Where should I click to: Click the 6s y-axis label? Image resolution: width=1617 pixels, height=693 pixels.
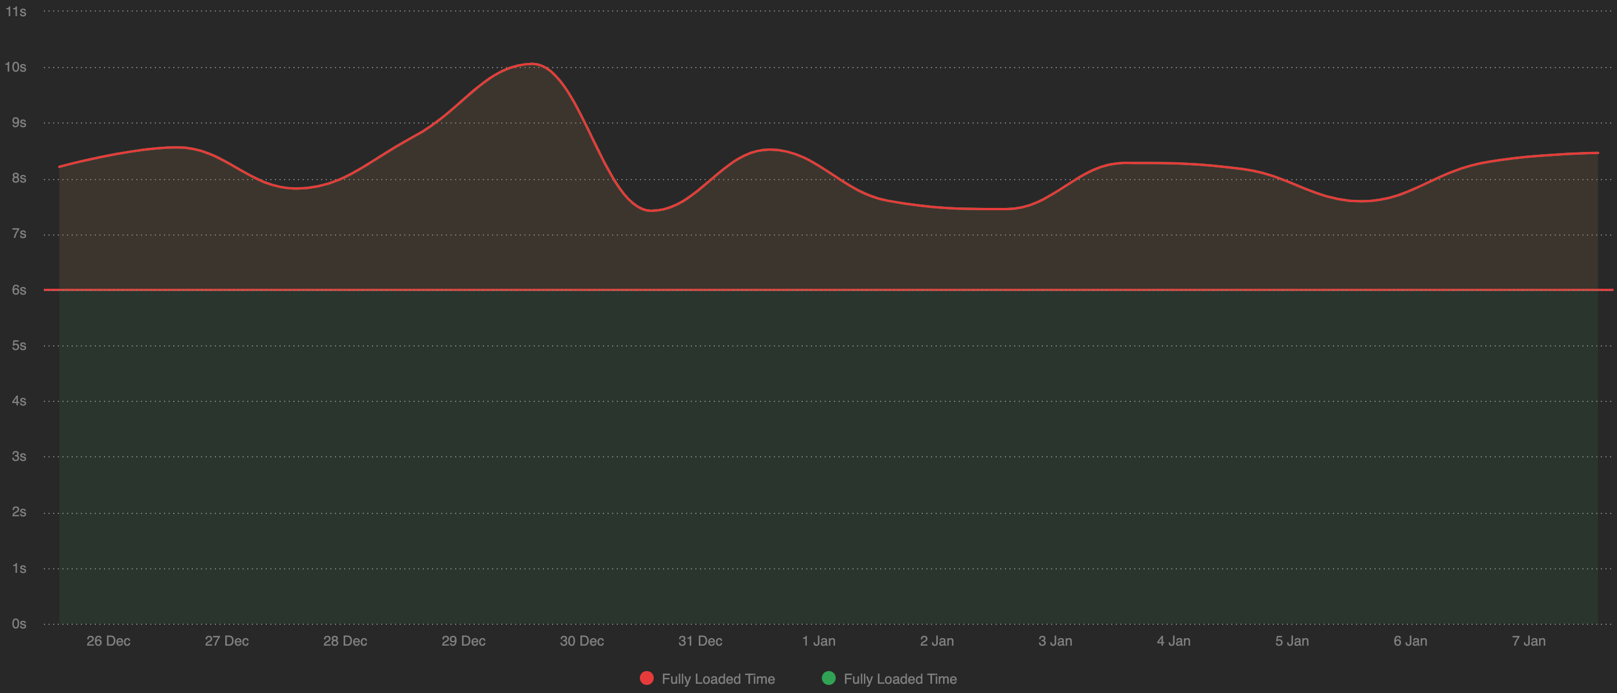tap(19, 290)
